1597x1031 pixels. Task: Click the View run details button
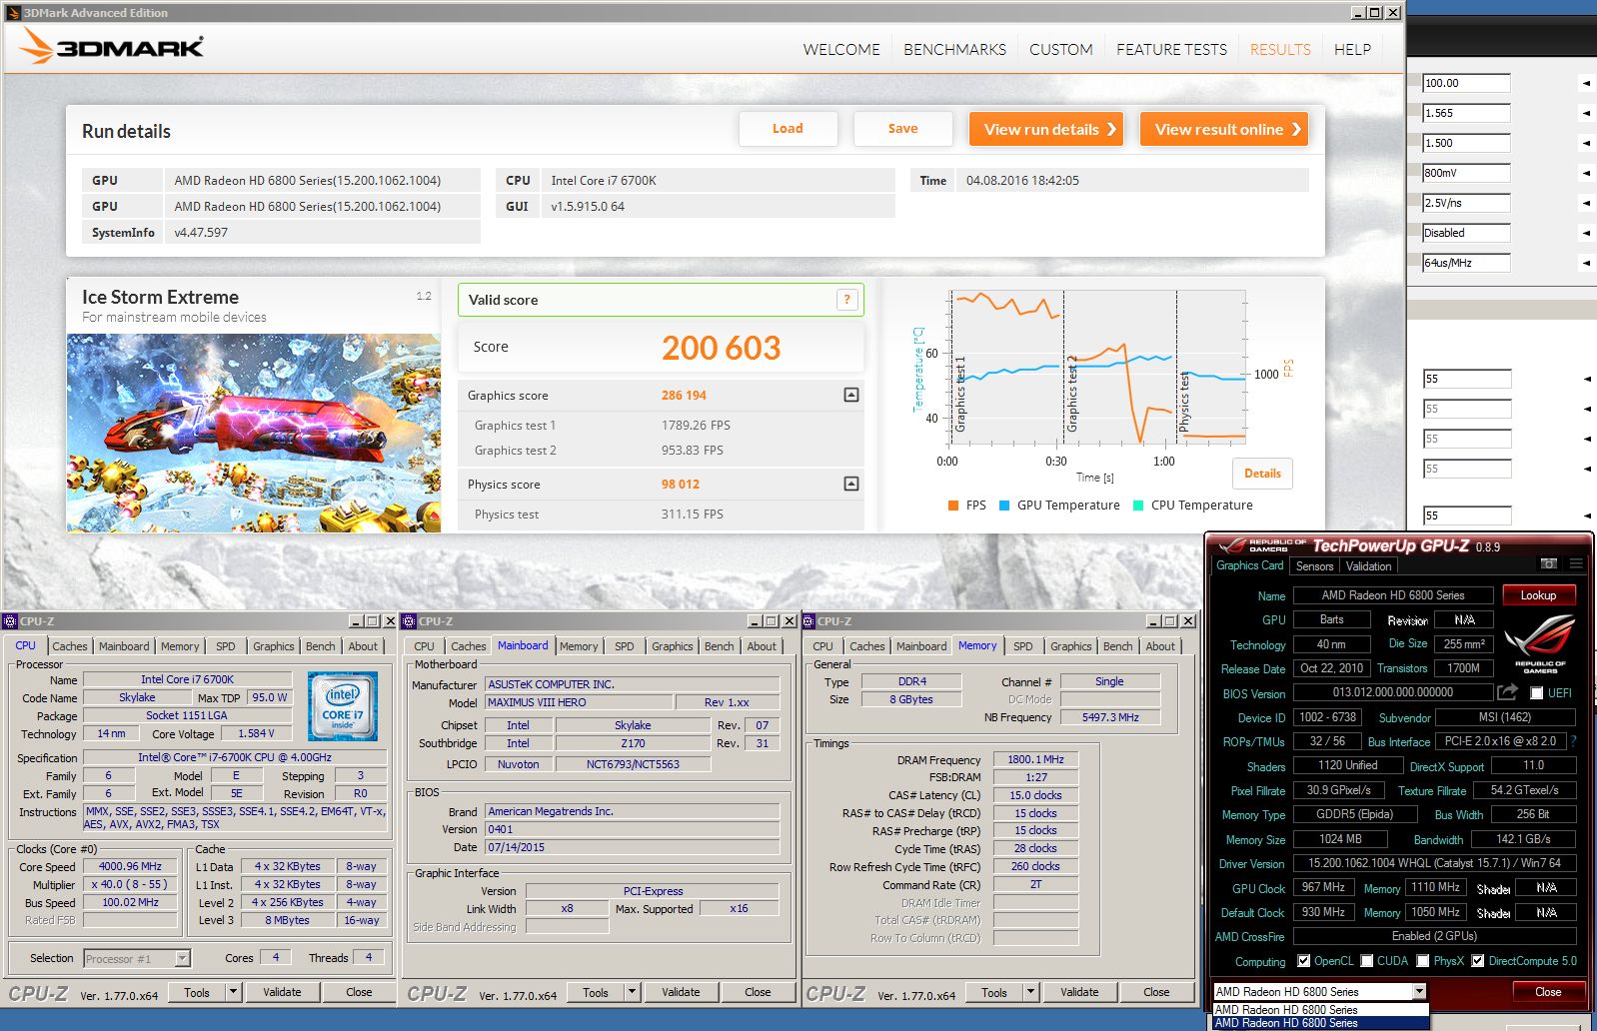pos(1046,129)
